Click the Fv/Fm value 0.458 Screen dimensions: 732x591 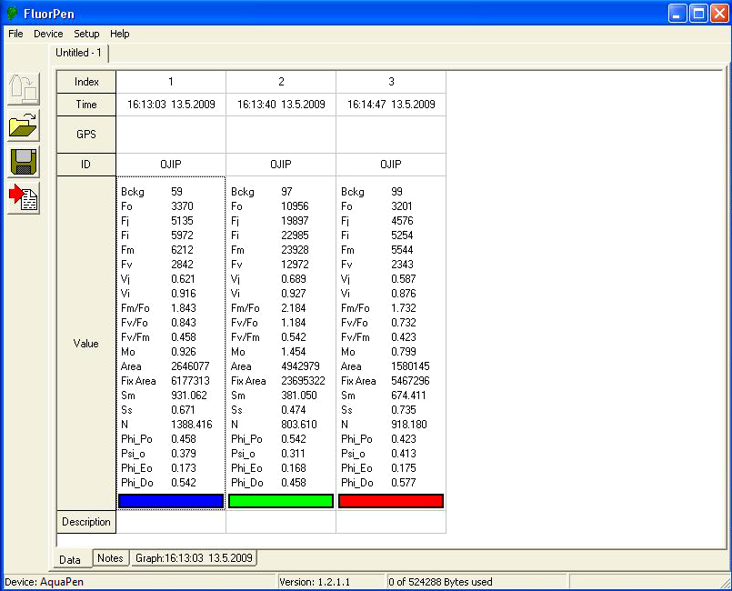click(184, 337)
